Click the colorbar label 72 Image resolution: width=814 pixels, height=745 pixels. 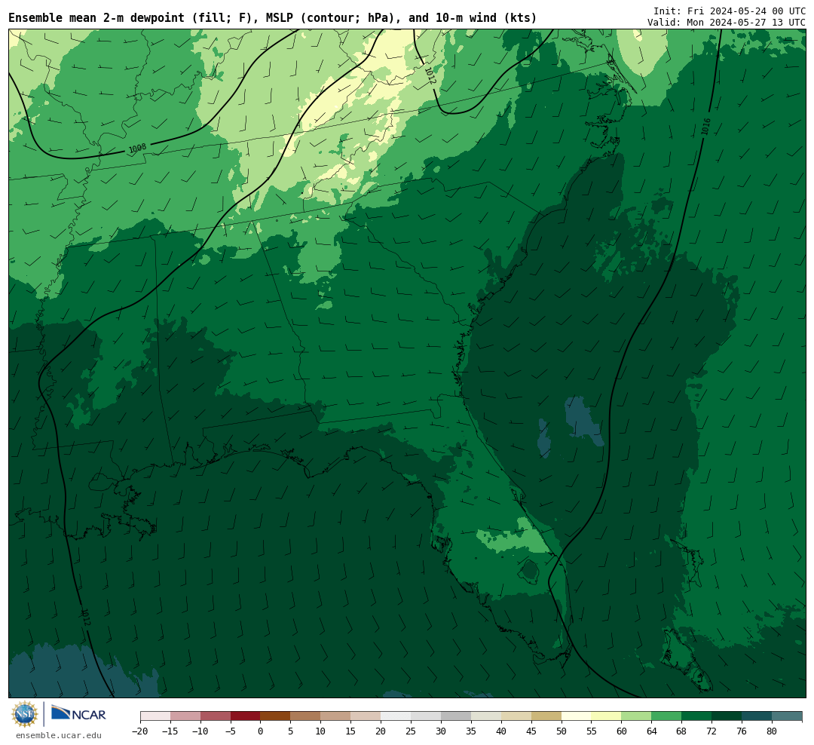tap(711, 731)
